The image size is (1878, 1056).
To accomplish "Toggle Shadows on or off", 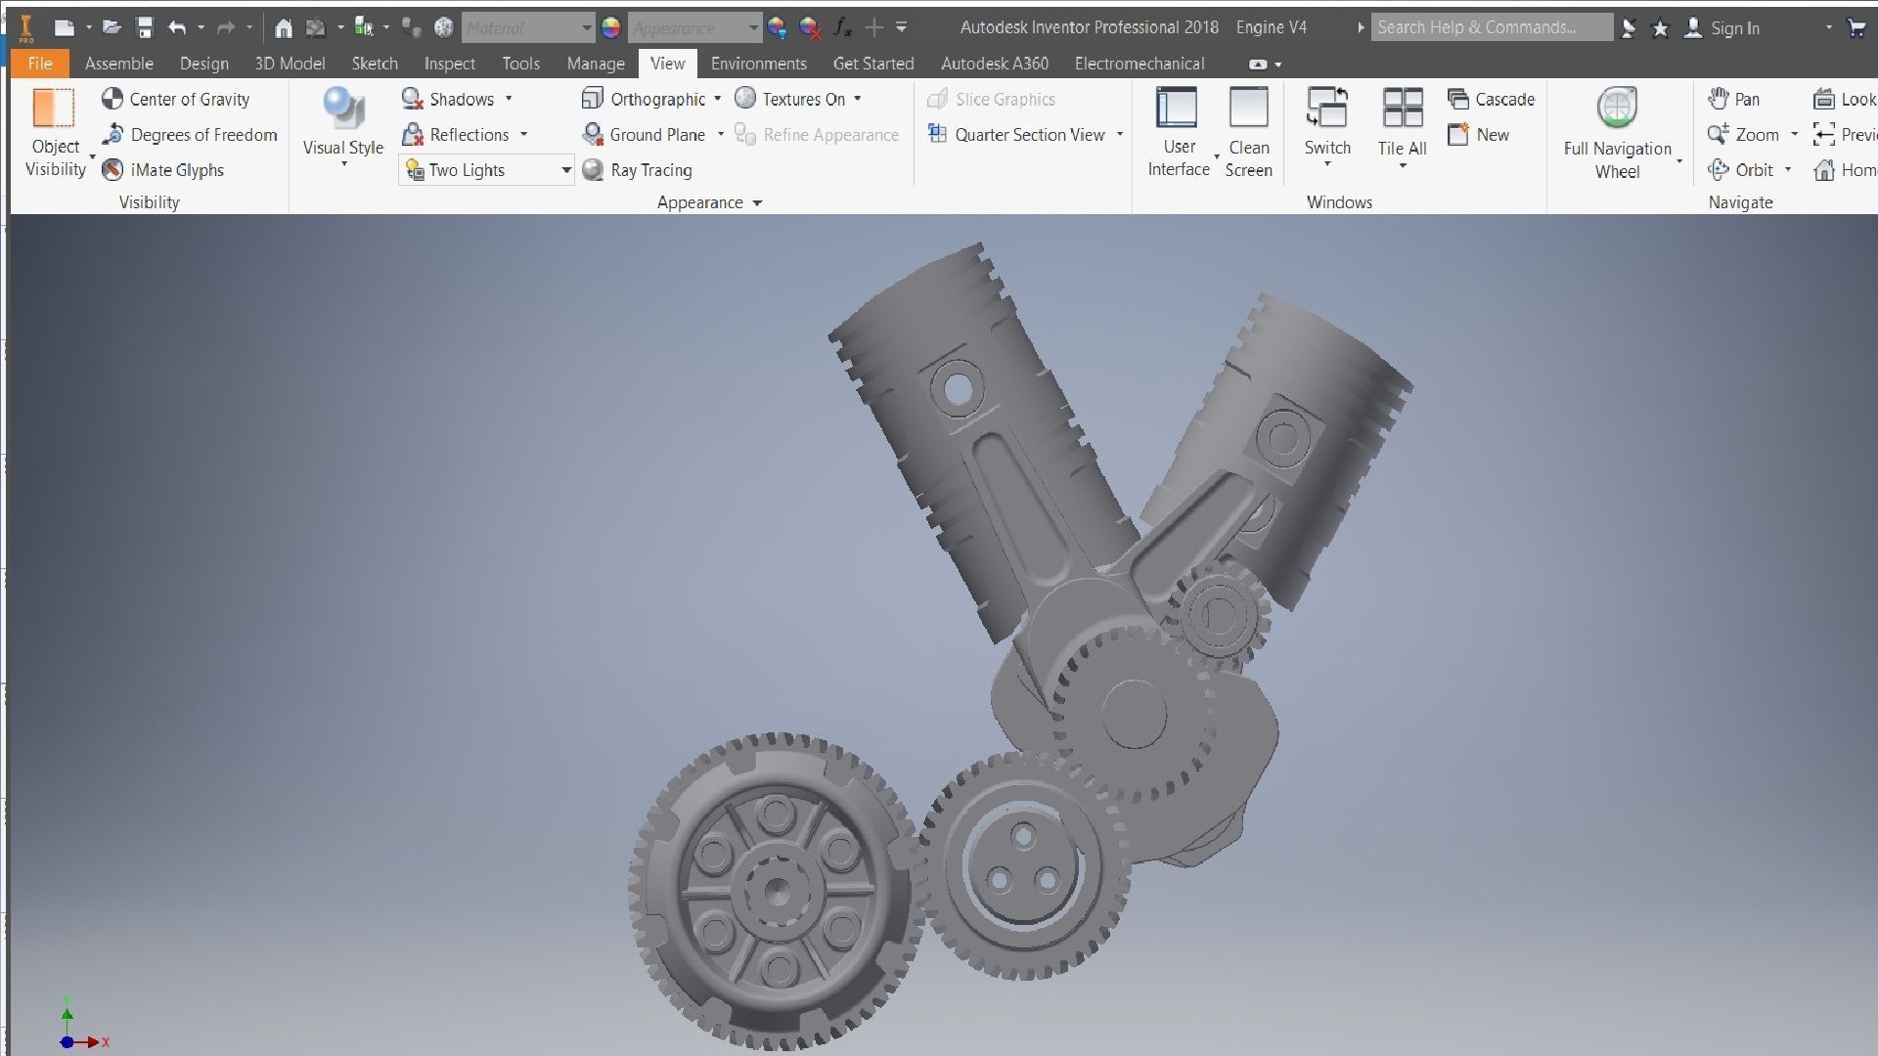I will pos(448,99).
